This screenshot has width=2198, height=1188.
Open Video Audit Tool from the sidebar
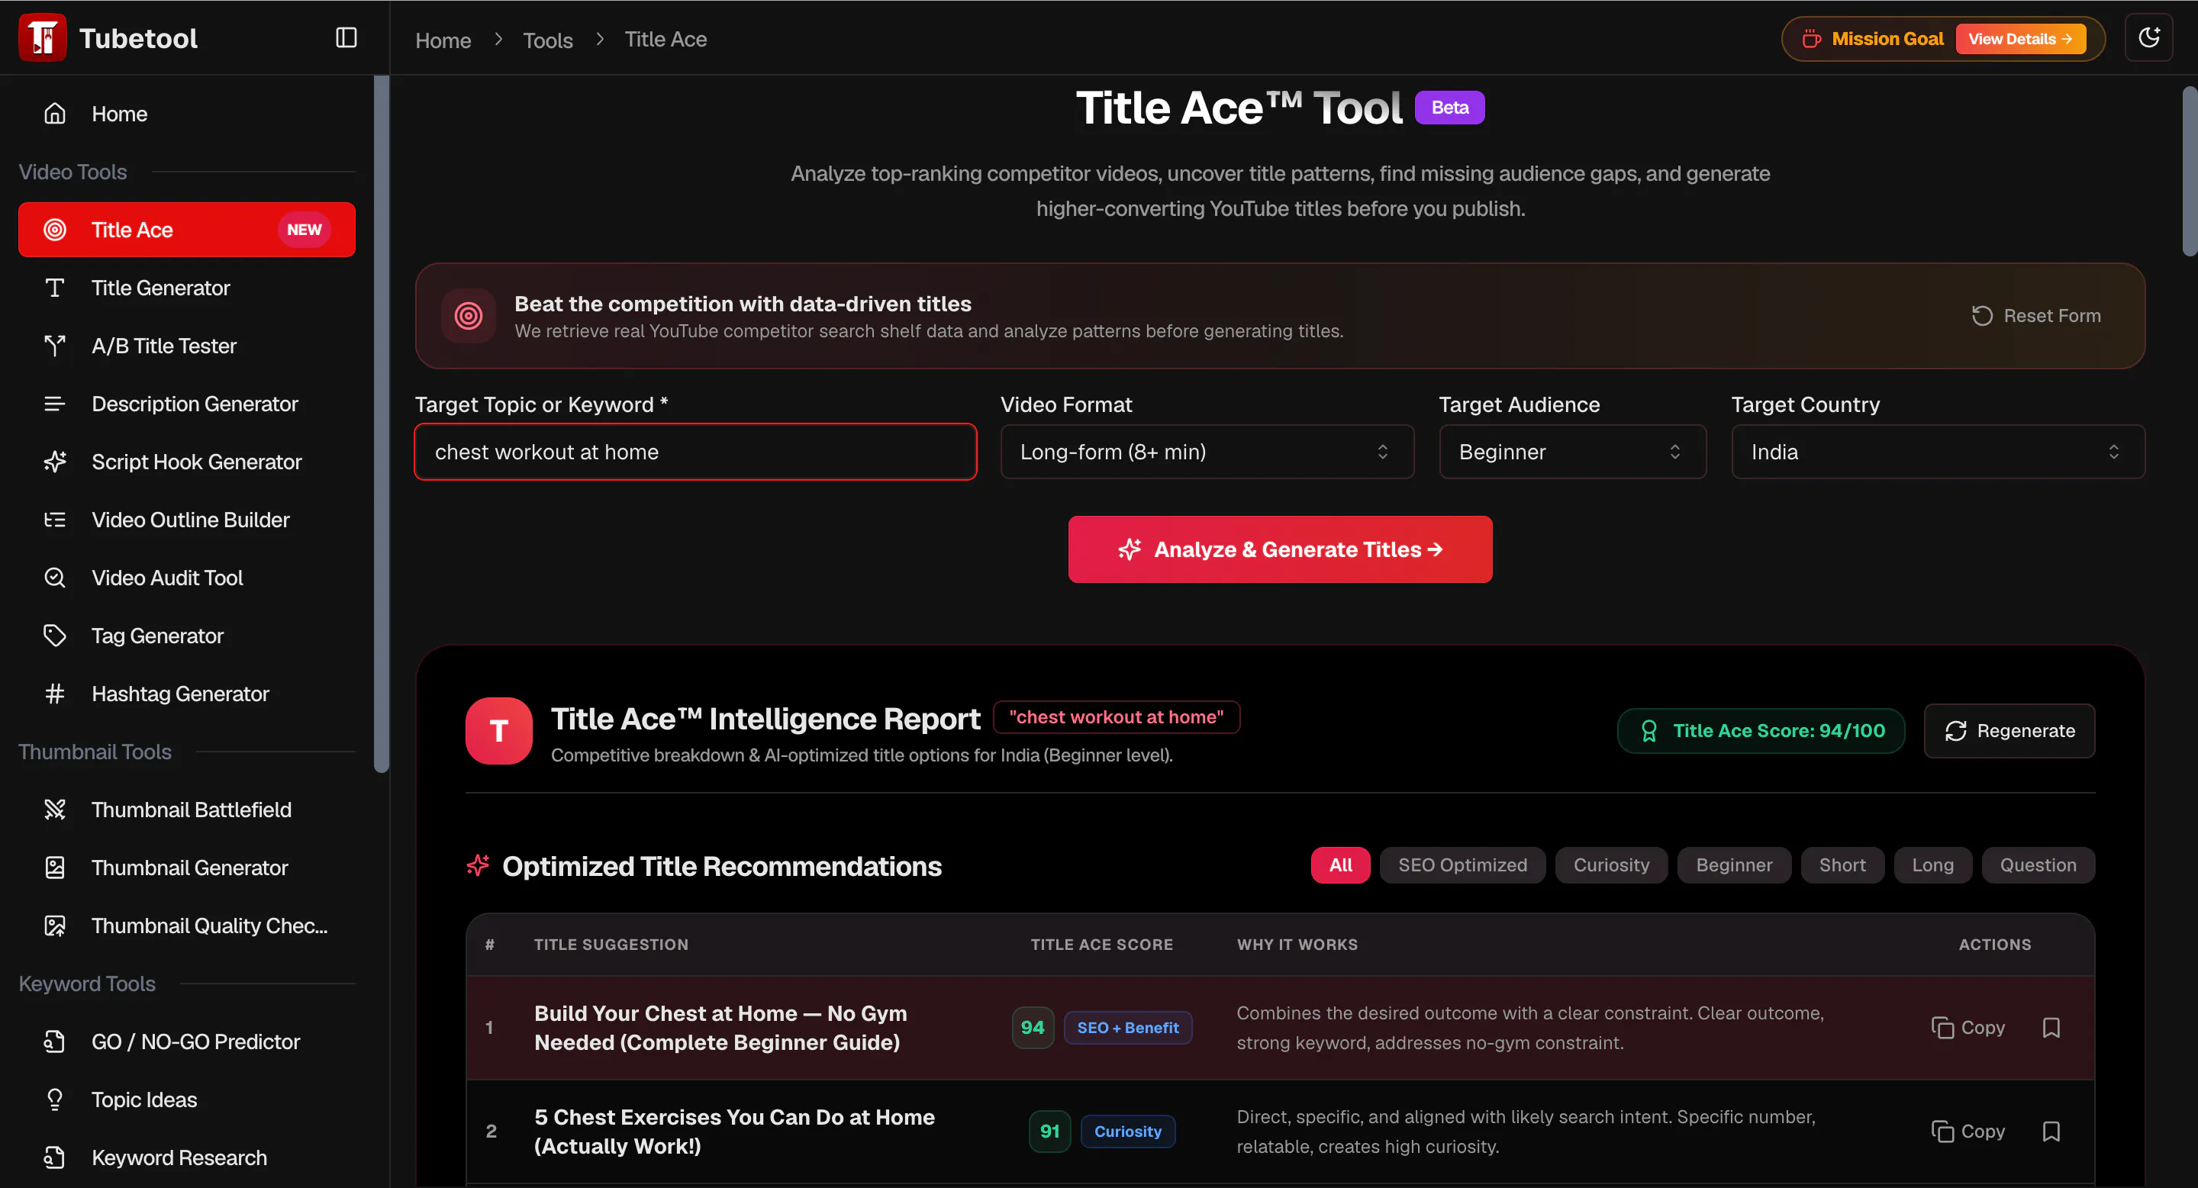[x=187, y=578]
